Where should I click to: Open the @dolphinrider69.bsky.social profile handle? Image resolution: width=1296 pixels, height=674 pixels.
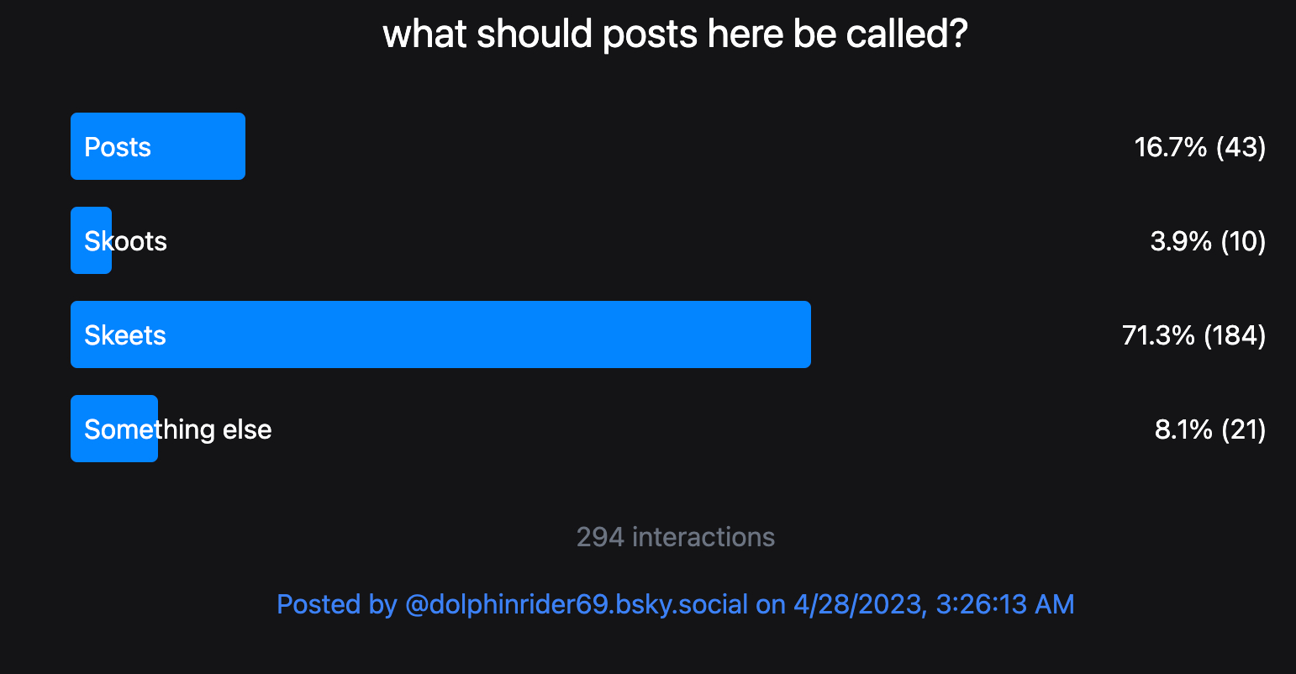(577, 604)
